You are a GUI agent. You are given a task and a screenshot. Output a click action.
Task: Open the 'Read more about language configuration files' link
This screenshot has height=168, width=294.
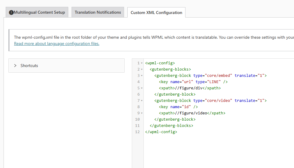click(x=57, y=43)
